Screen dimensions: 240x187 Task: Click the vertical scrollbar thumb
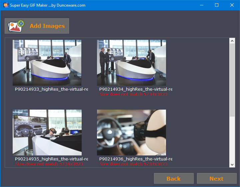(232, 80)
